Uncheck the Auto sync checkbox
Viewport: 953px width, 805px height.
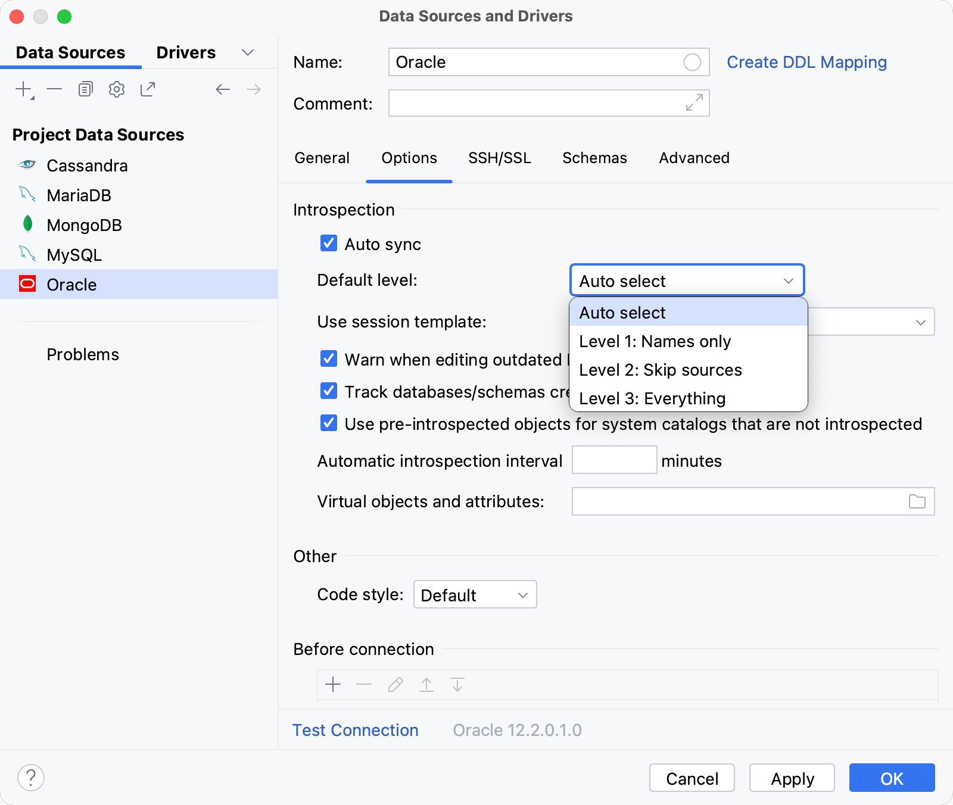coord(329,244)
